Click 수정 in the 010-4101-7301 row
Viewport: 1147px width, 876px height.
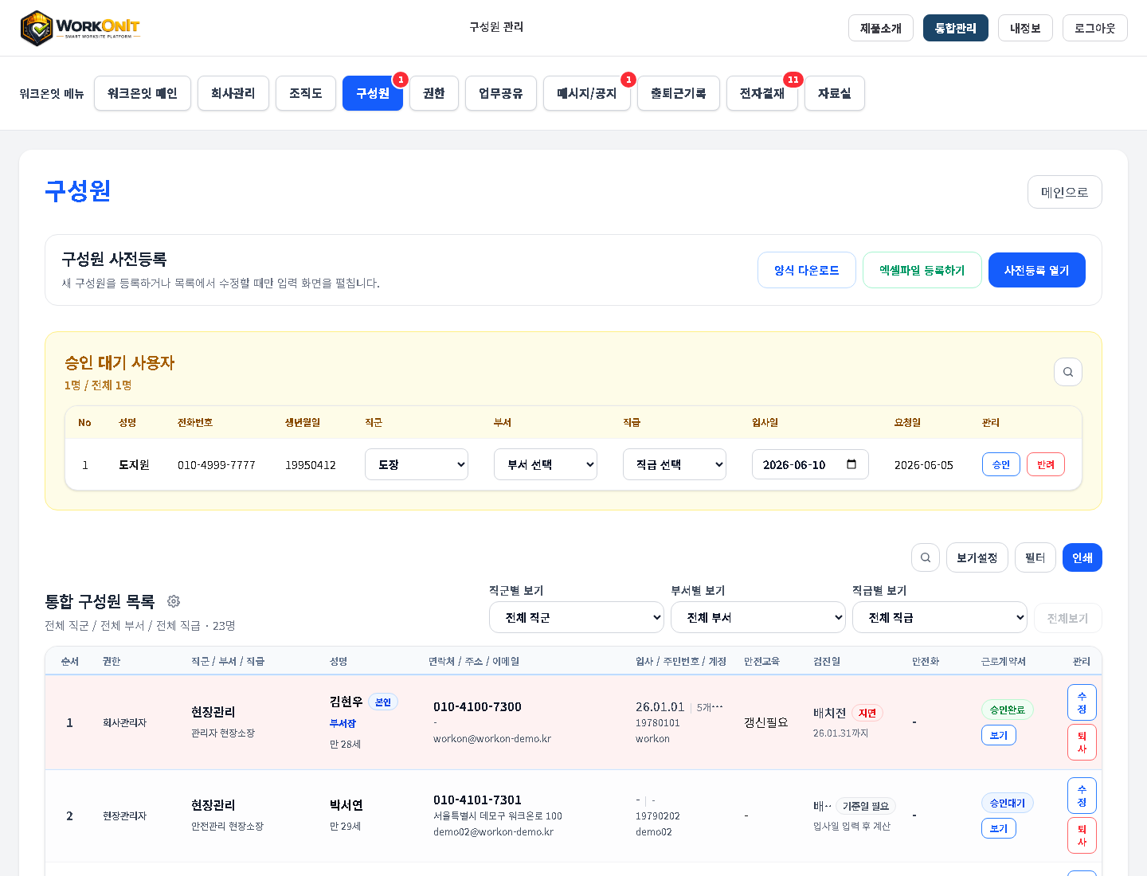pos(1082,796)
